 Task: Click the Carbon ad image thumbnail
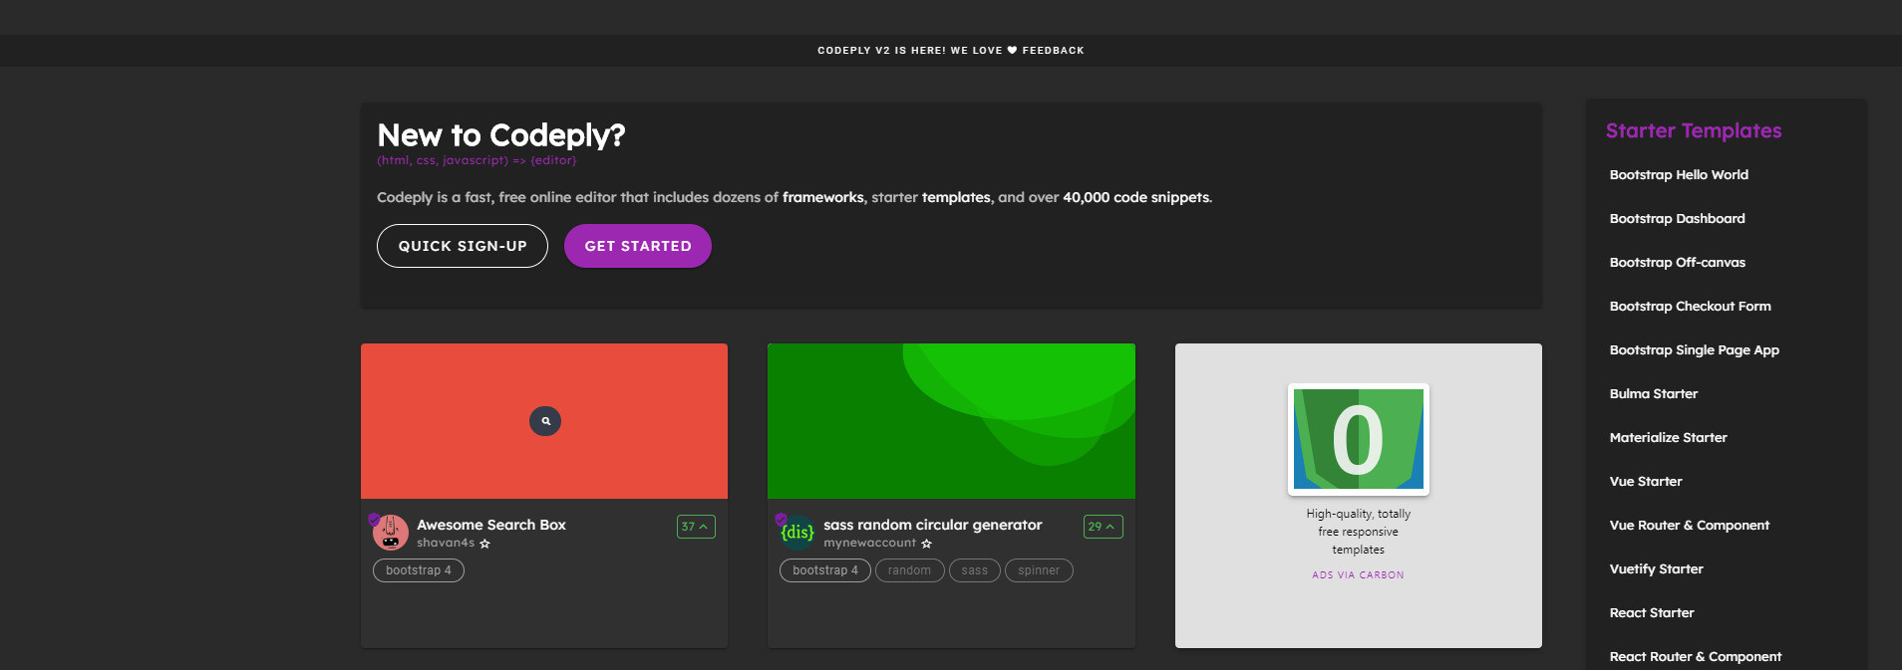(1358, 439)
